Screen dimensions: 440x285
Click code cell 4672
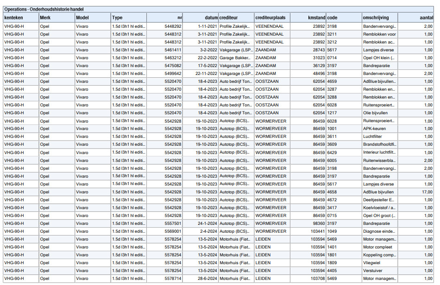pos(344,200)
